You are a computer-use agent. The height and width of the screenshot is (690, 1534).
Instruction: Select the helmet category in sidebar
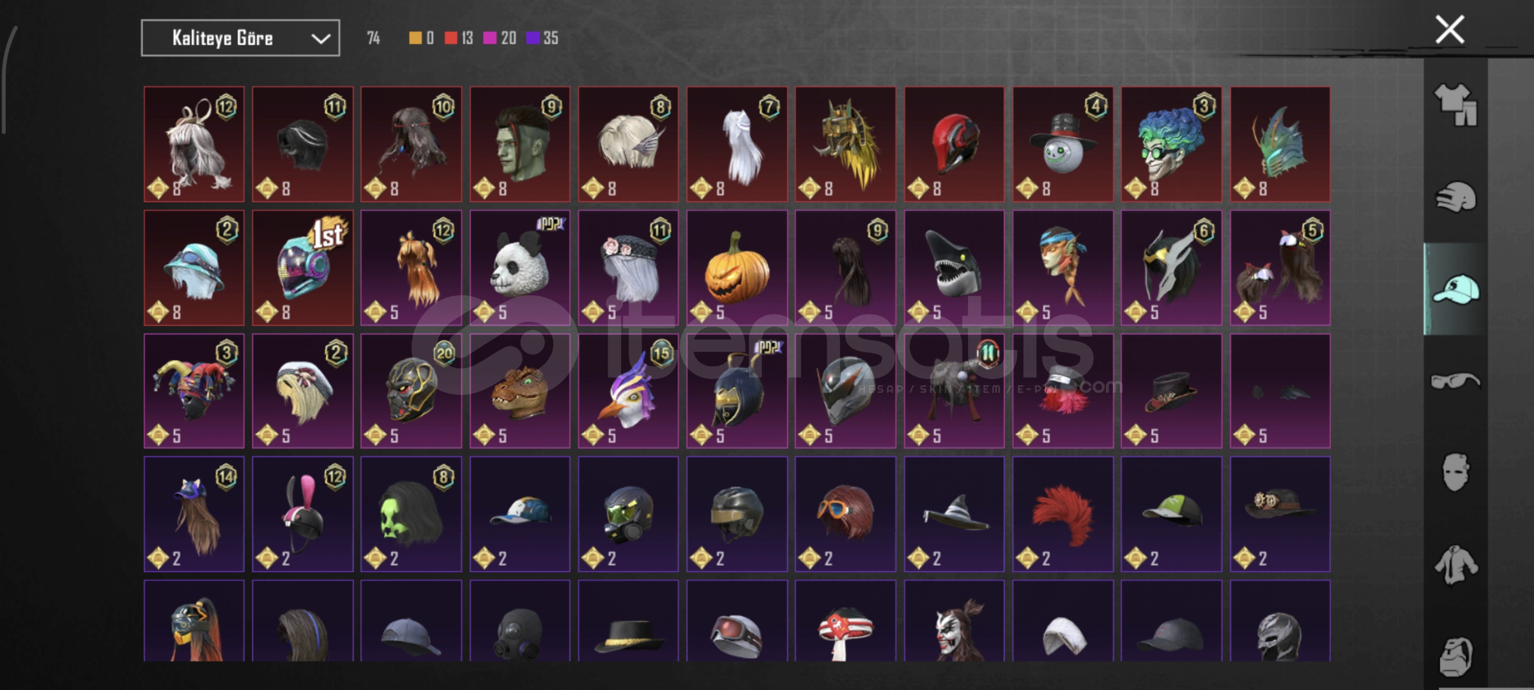tap(1455, 197)
